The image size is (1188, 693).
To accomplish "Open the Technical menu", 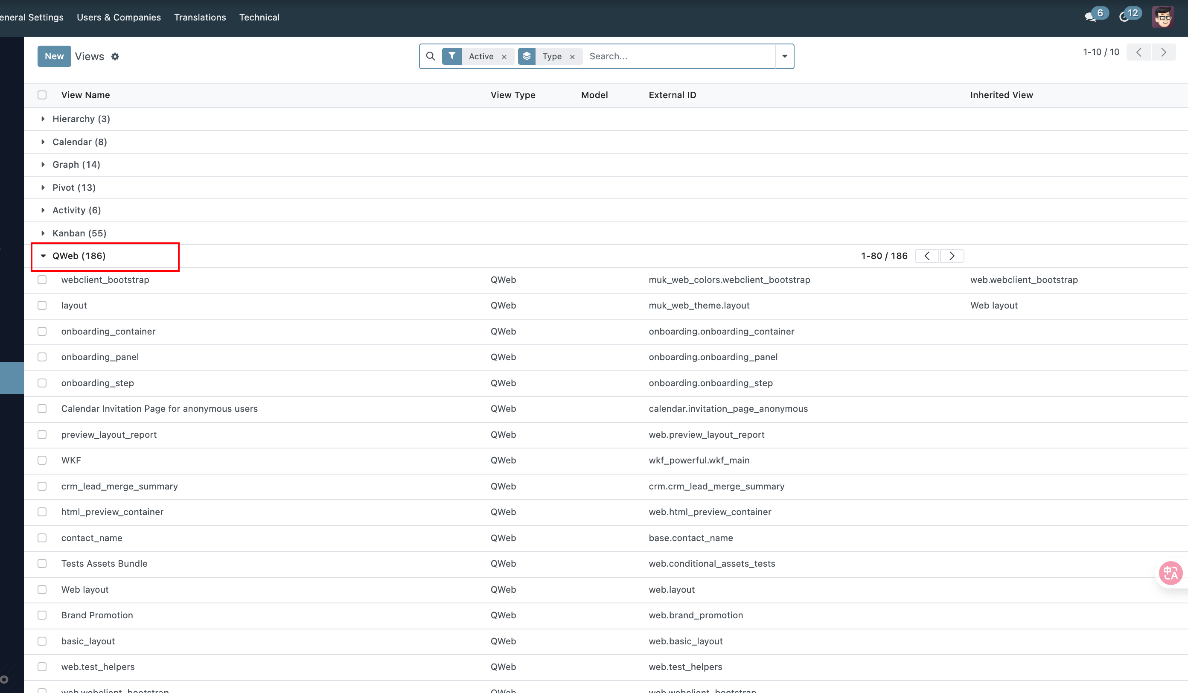I will 259,17.
